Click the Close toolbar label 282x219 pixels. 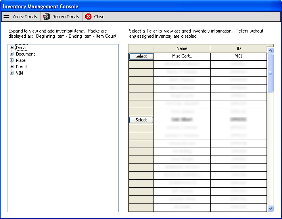point(99,17)
